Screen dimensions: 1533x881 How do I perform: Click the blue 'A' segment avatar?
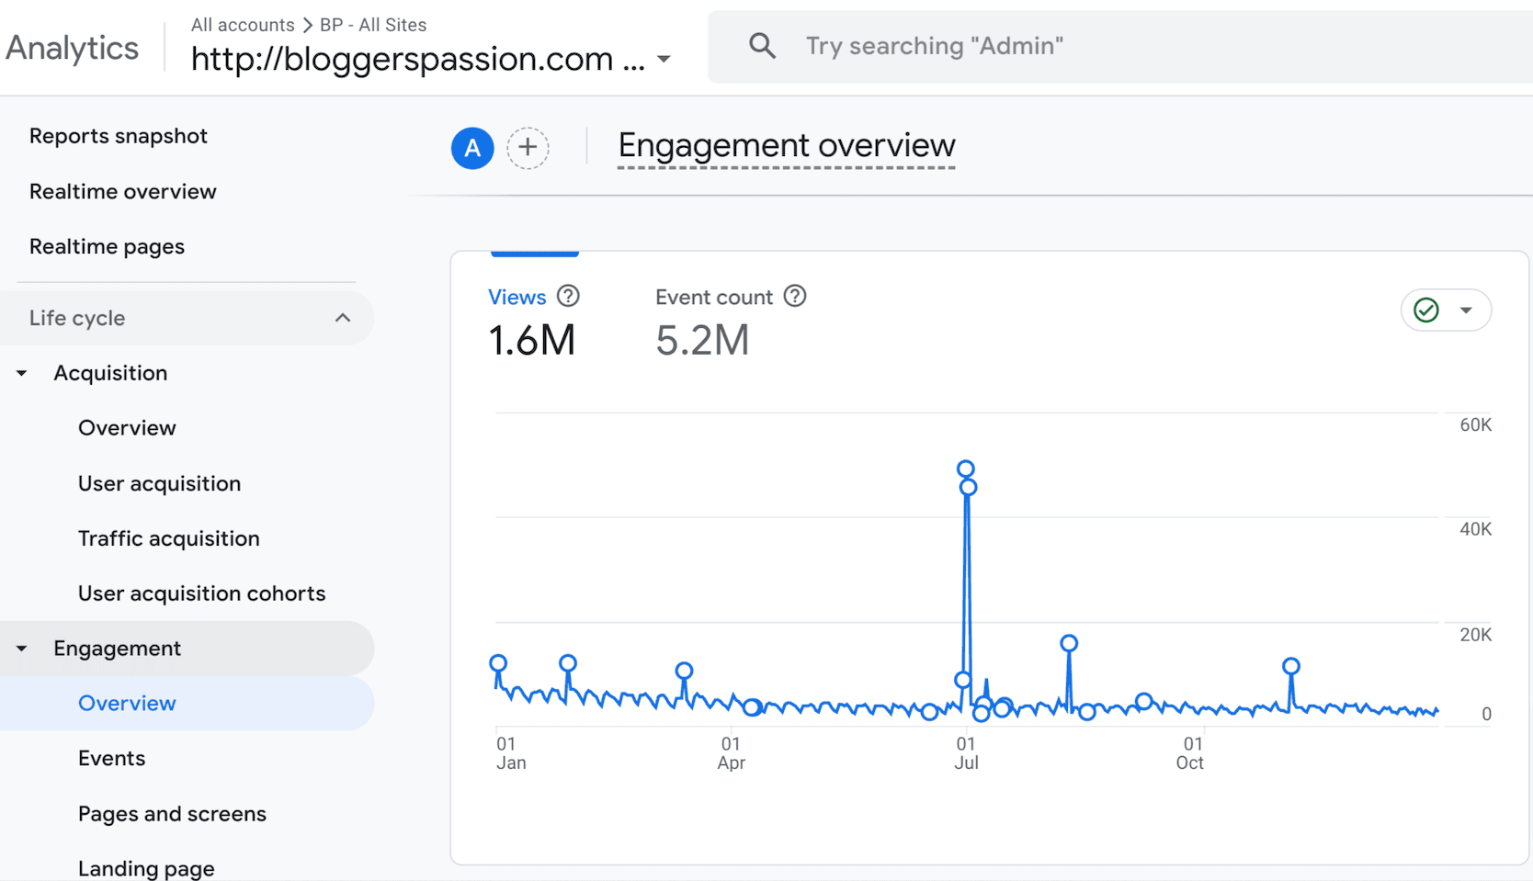tap(472, 148)
